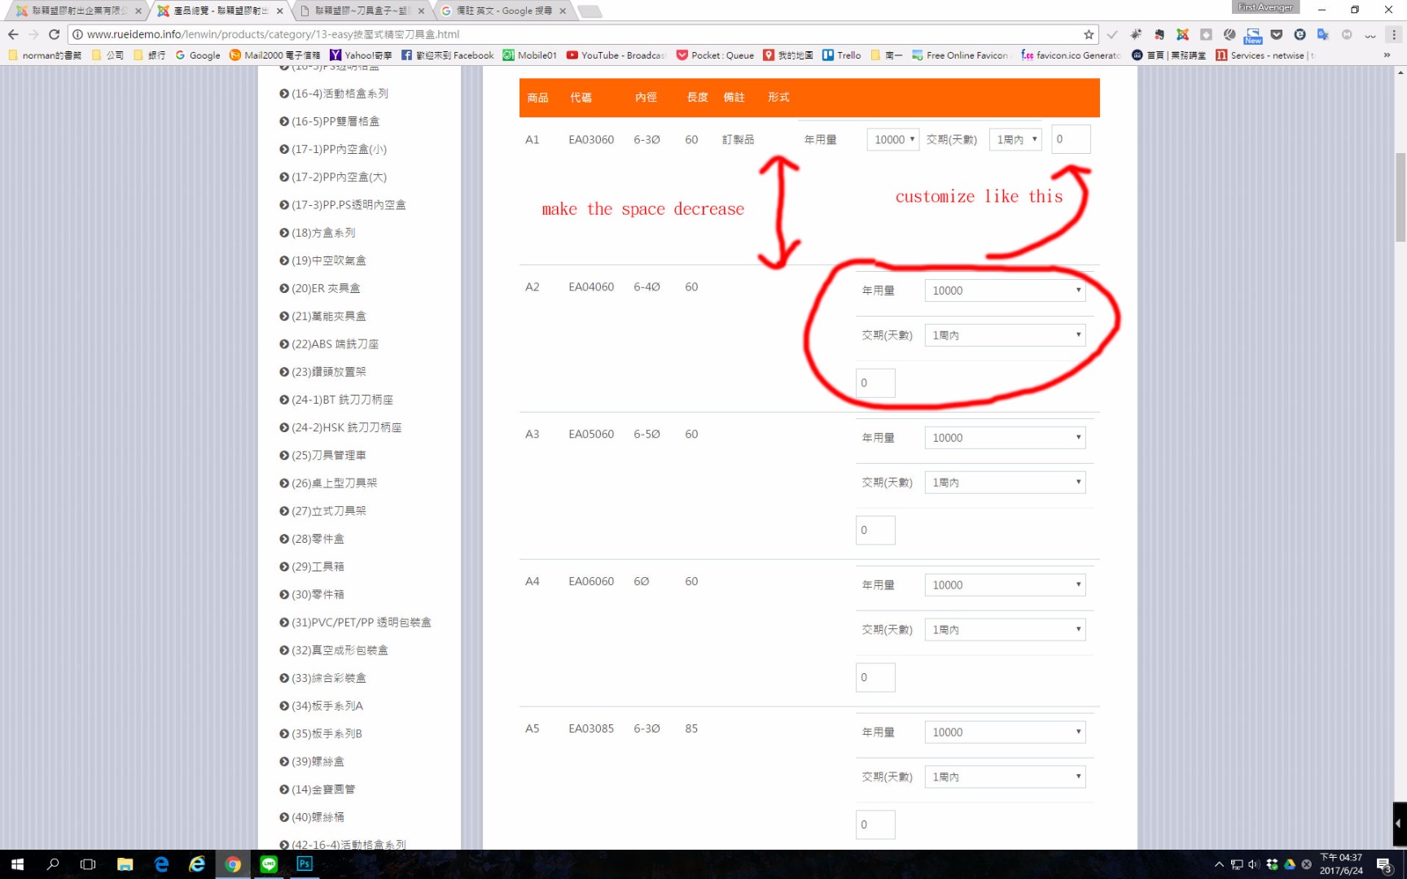Open the Windows Start menu
This screenshot has width=1407, height=879.
(17, 864)
